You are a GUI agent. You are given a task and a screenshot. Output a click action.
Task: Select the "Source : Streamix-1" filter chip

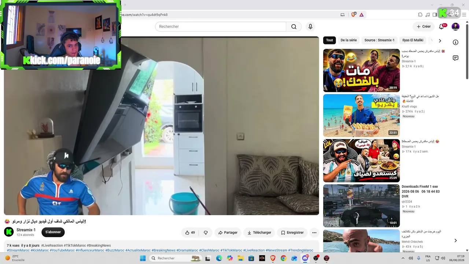click(380, 40)
